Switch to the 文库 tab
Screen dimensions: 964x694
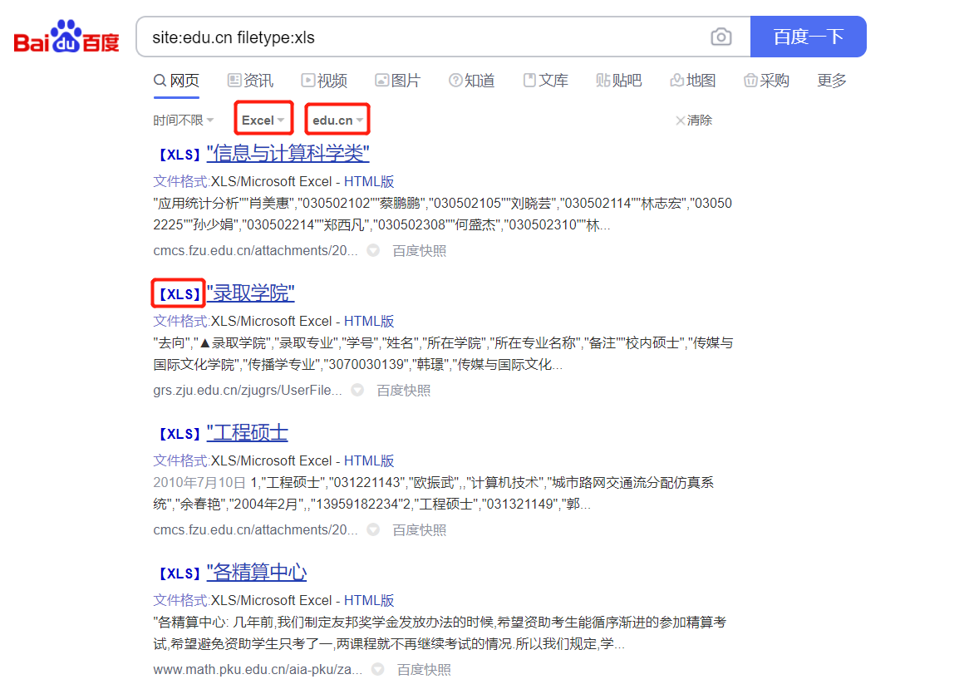click(545, 81)
